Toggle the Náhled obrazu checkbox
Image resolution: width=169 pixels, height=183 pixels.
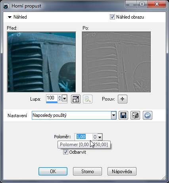click(x=112, y=17)
